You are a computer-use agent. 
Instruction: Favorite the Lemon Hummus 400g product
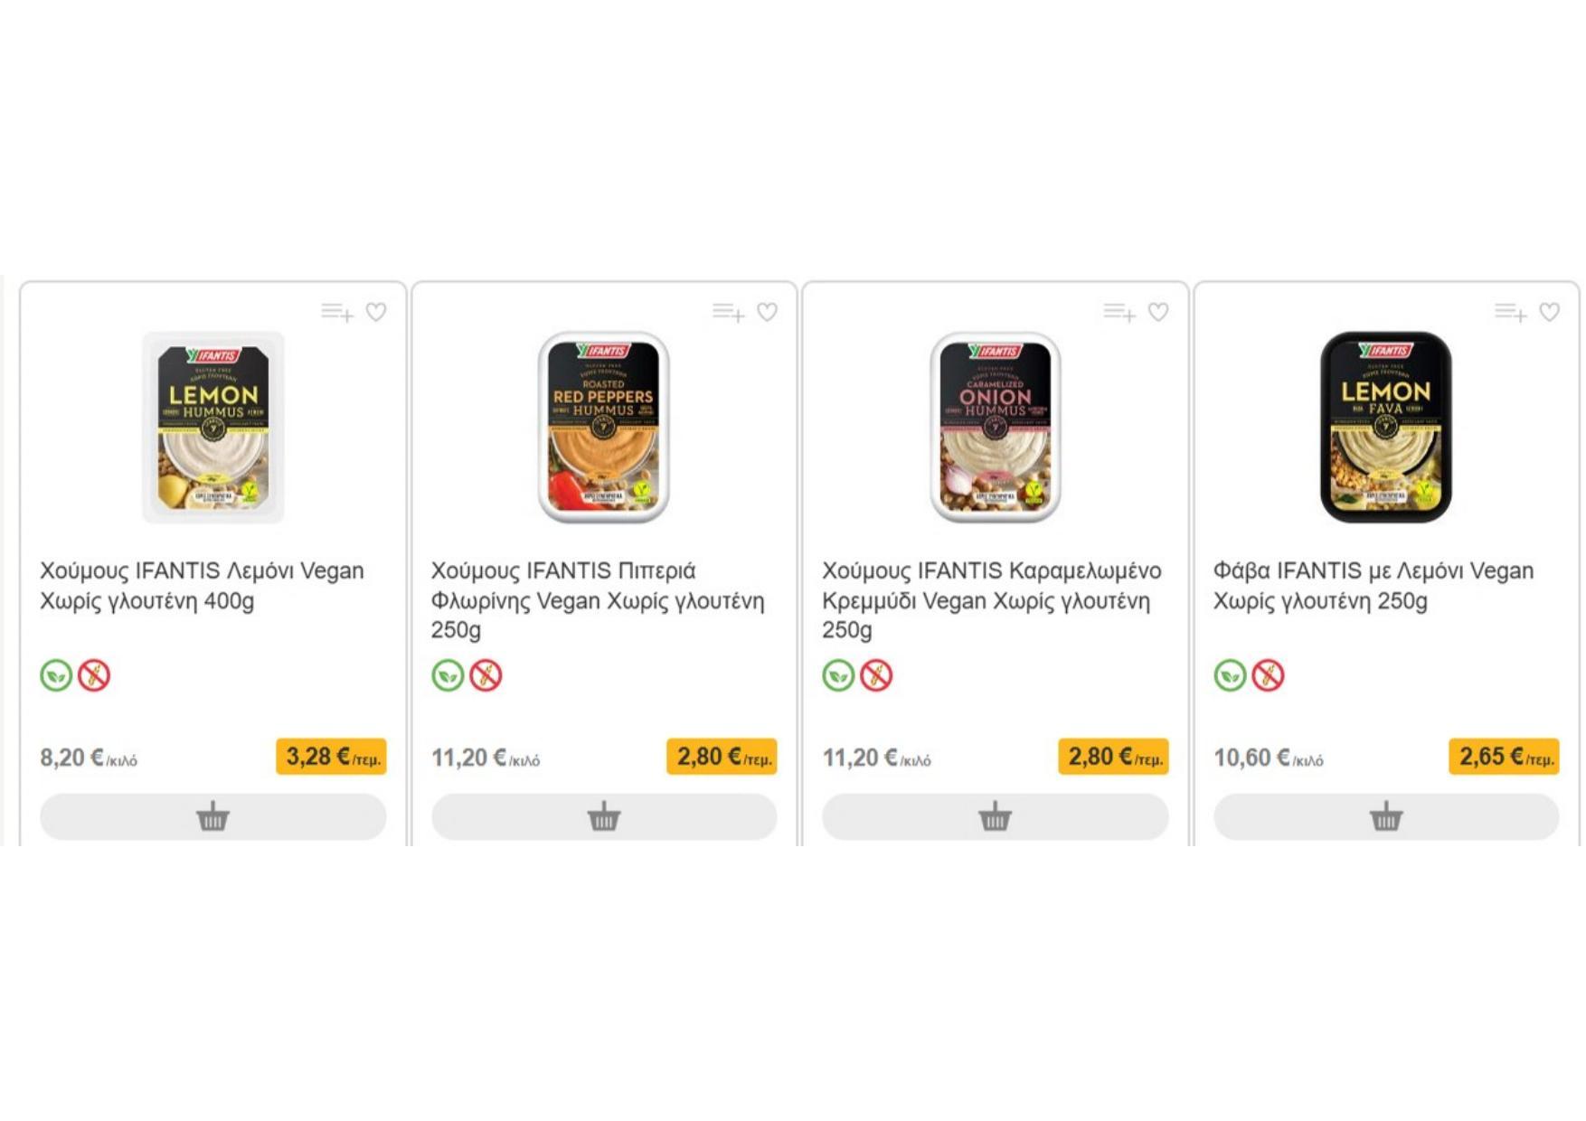376,312
